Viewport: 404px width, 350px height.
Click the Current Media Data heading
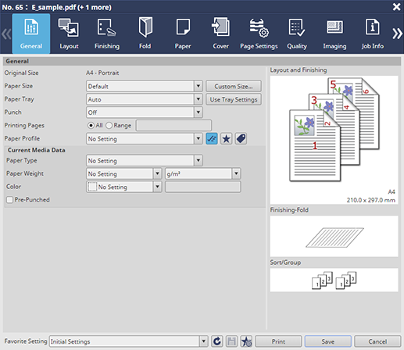coord(36,150)
